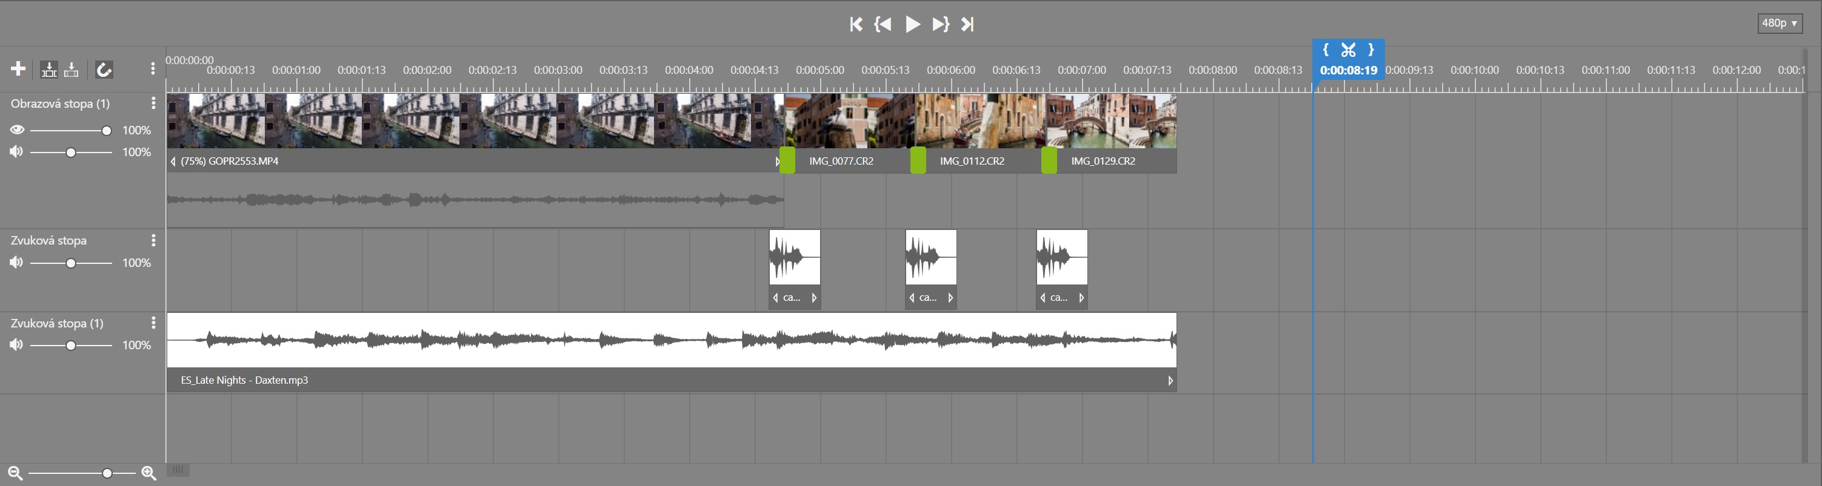Toggle visibility of Obrazová stopa (1)
Screen dimensions: 1822x486
(17, 130)
